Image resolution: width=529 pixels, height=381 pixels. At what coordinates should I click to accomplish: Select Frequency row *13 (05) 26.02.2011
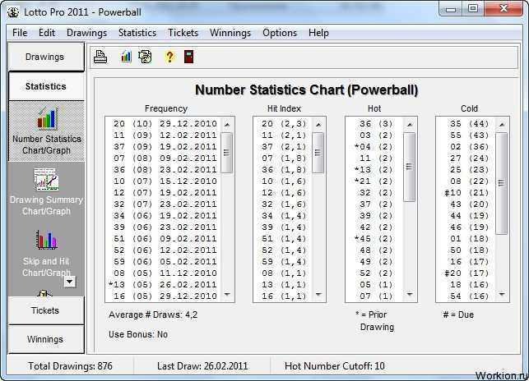tap(163, 284)
